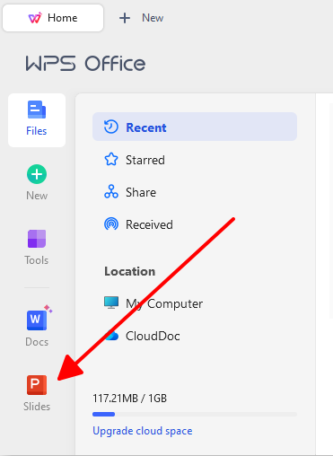Click the monitor icon for My Computer

[x=111, y=303]
